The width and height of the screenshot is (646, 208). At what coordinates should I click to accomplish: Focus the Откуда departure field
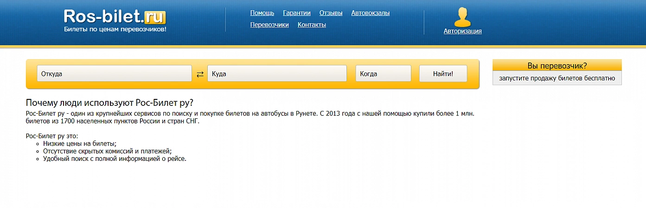point(114,73)
